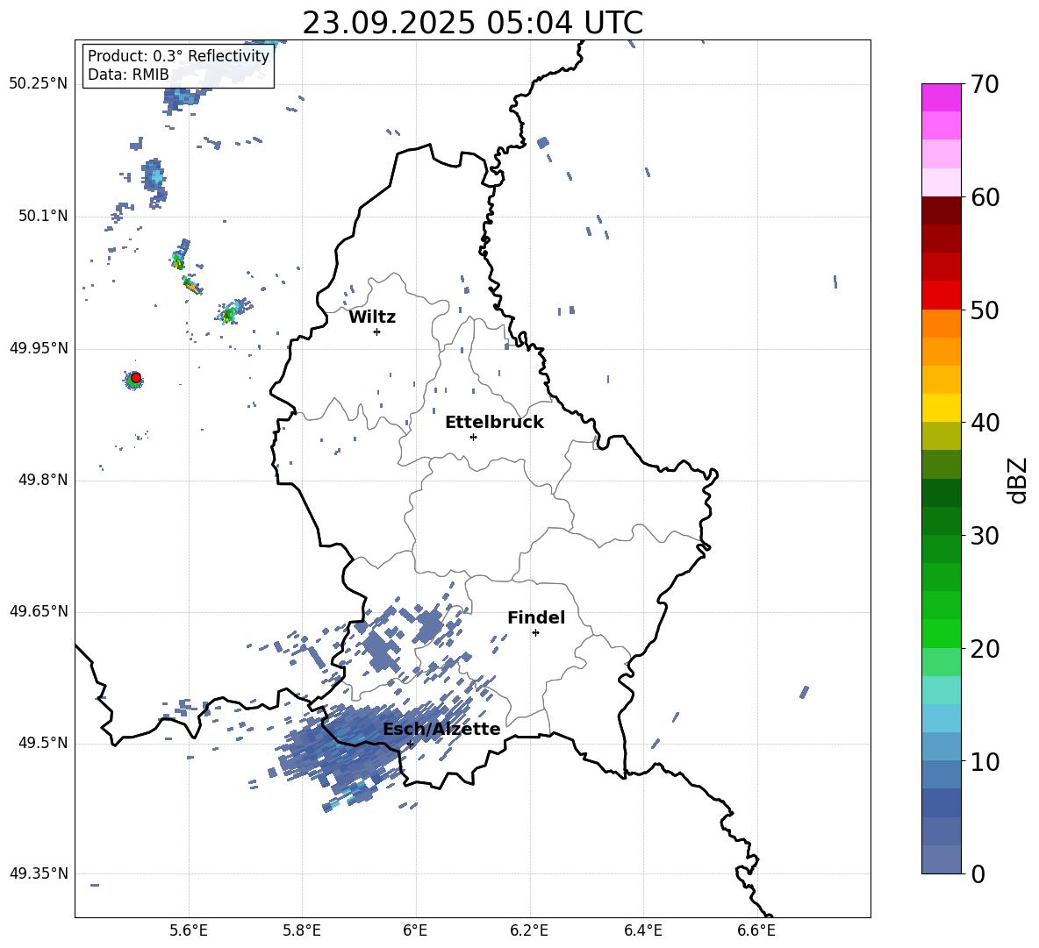1039x948 pixels.
Task: Click the dark maroon swatch just below 60 dBZ
Action: [942, 210]
